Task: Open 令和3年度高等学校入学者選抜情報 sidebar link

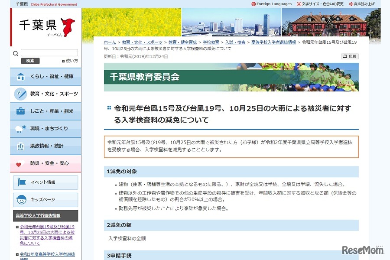Action: [47, 255]
